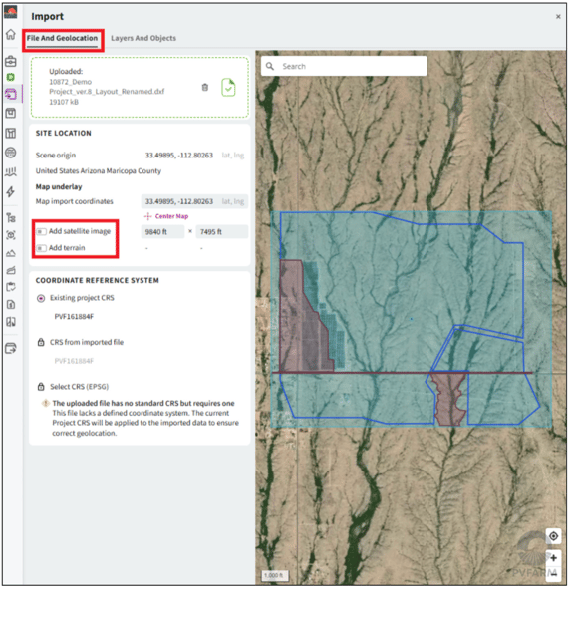This screenshot has width=570, height=628.
Task: Click greyed PVF161884F under CRS from imported file
Action: [74, 361]
